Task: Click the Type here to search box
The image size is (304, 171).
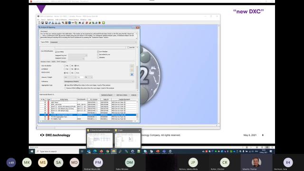Action: (x=57, y=151)
